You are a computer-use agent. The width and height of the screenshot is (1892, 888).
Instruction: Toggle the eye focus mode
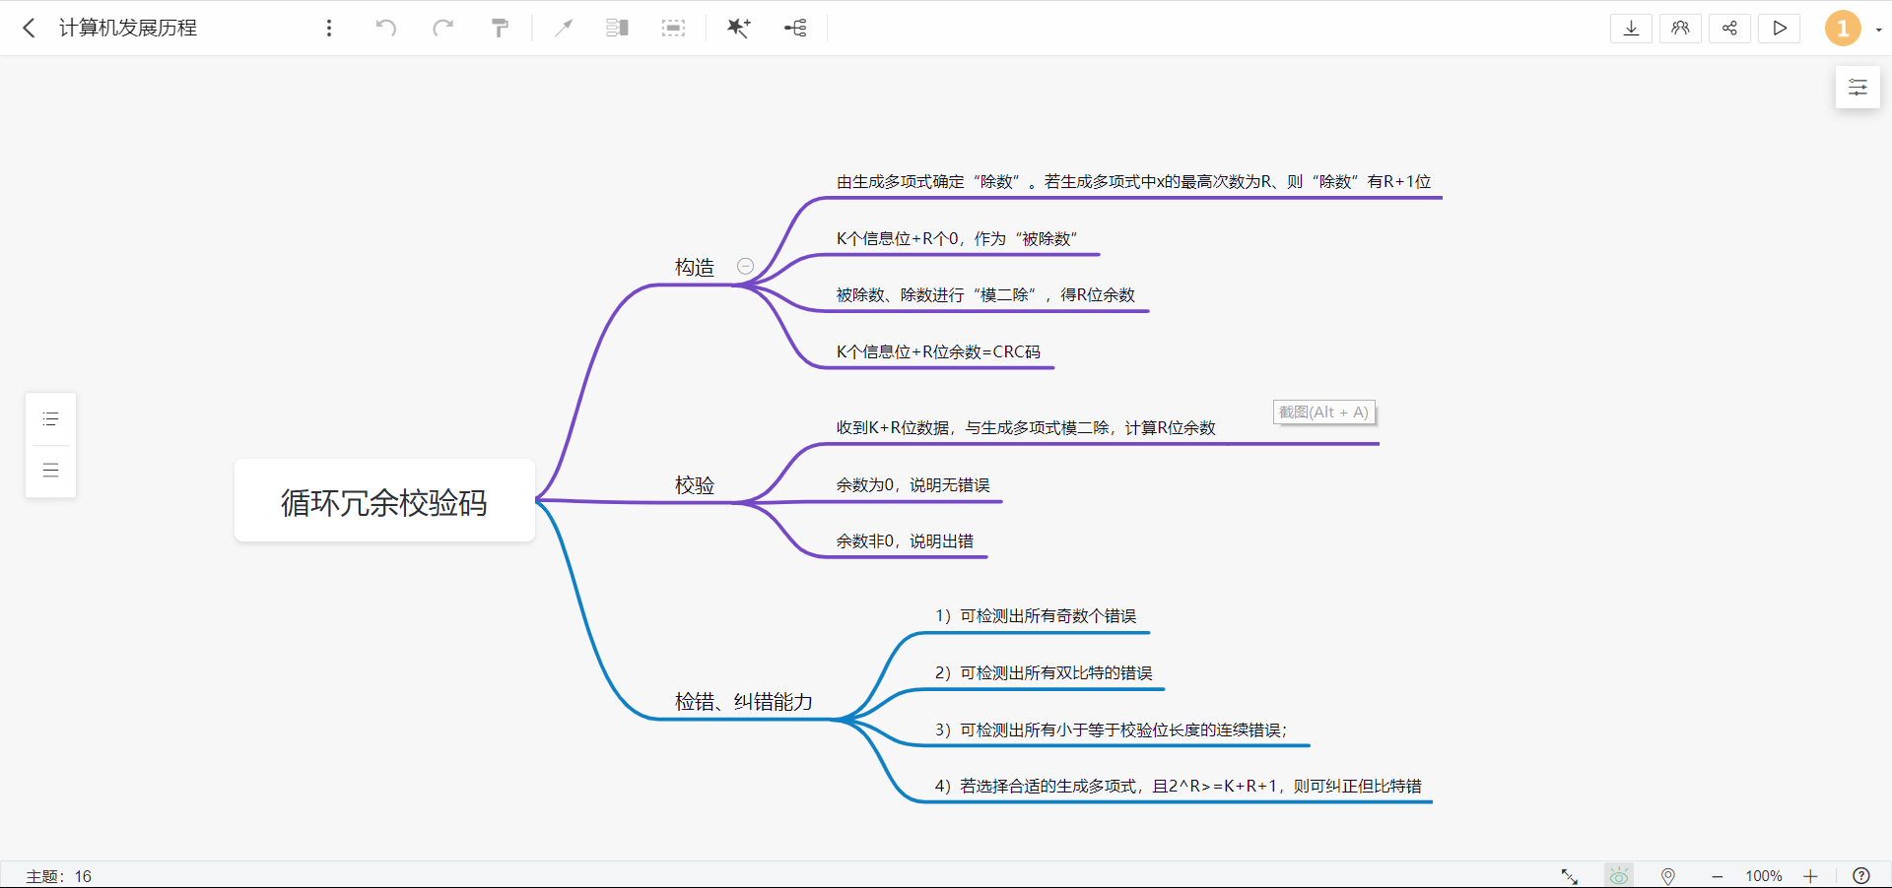click(x=1619, y=875)
